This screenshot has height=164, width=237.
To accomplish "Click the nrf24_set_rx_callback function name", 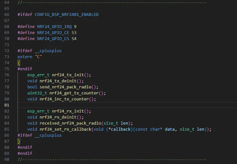I will pyautogui.click(x=65, y=129).
